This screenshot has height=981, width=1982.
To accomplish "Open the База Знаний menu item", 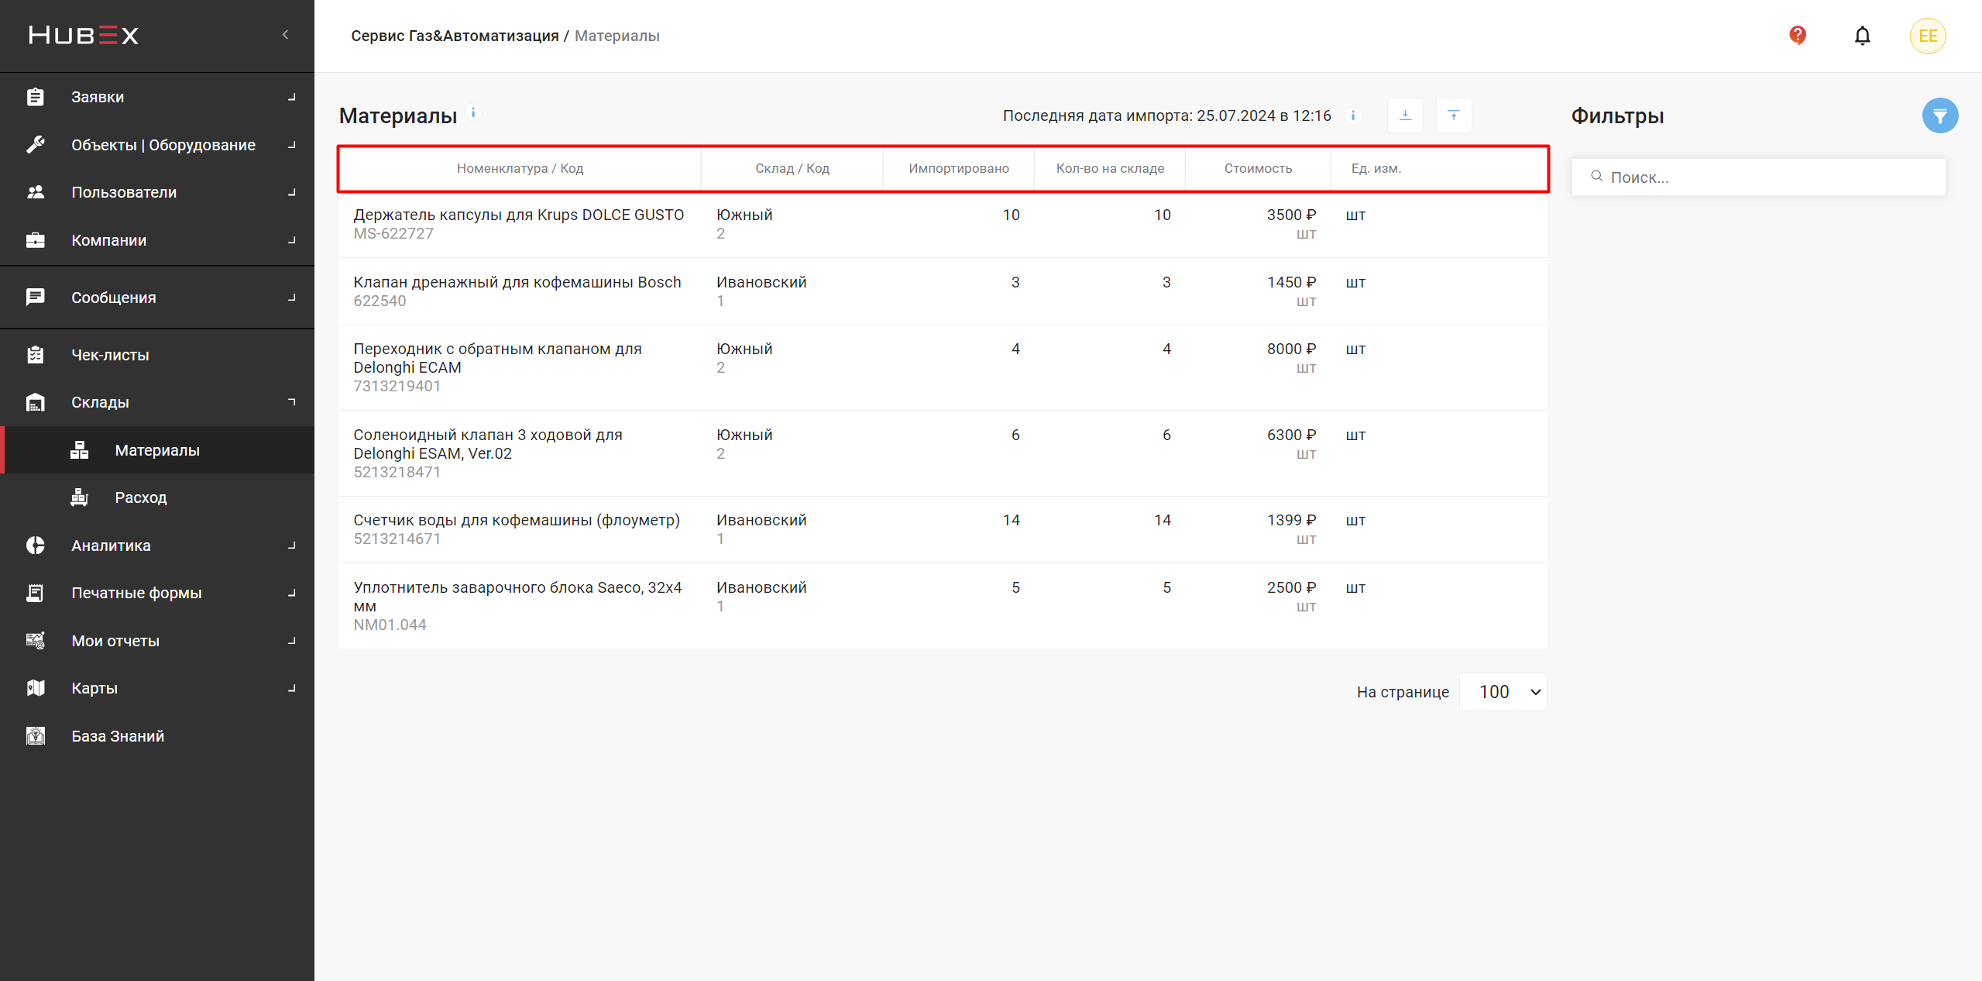I will pos(118,736).
